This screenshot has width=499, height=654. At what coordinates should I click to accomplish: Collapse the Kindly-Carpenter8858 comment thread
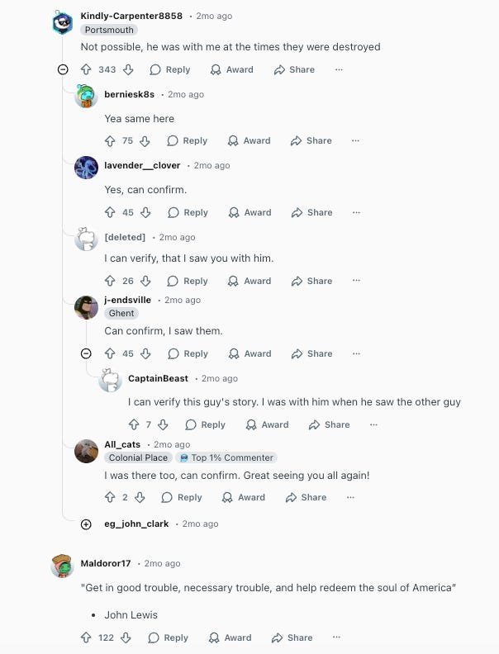pos(63,70)
